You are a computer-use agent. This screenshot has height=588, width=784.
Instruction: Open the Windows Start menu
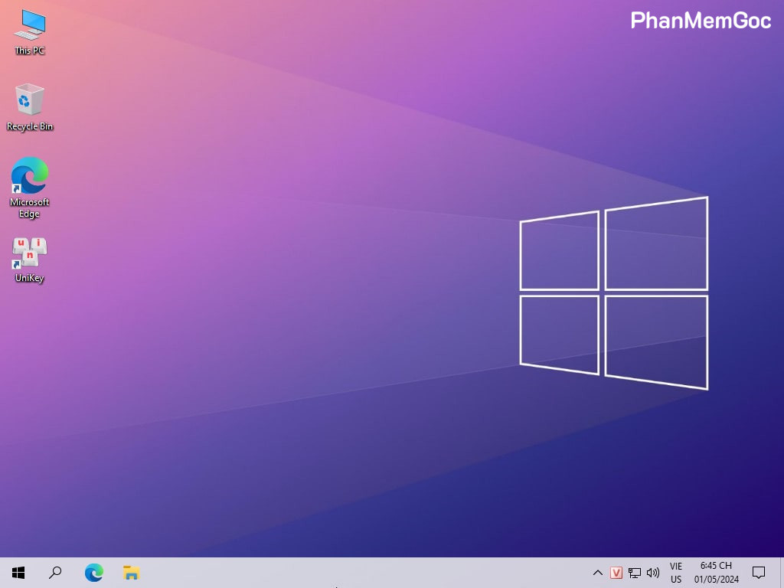pyautogui.click(x=18, y=573)
